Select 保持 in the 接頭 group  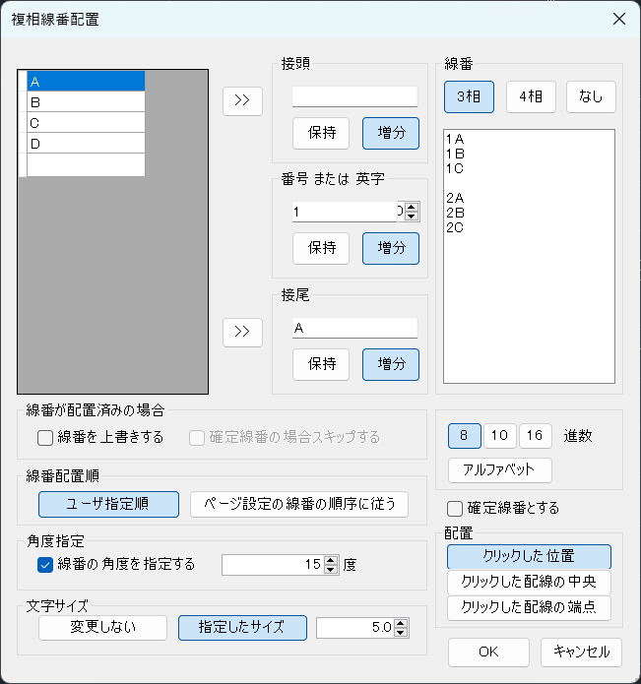[x=321, y=133]
